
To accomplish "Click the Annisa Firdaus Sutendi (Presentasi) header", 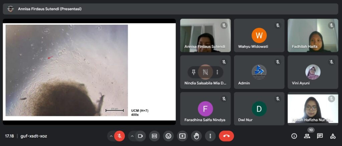I will (x=50, y=9).
